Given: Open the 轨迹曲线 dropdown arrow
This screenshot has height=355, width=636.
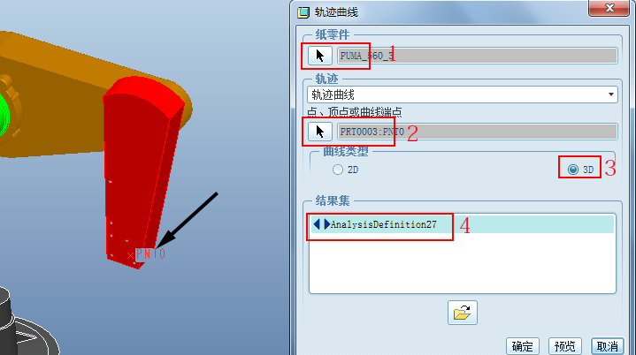Looking at the screenshot, I should tap(611, 94).
